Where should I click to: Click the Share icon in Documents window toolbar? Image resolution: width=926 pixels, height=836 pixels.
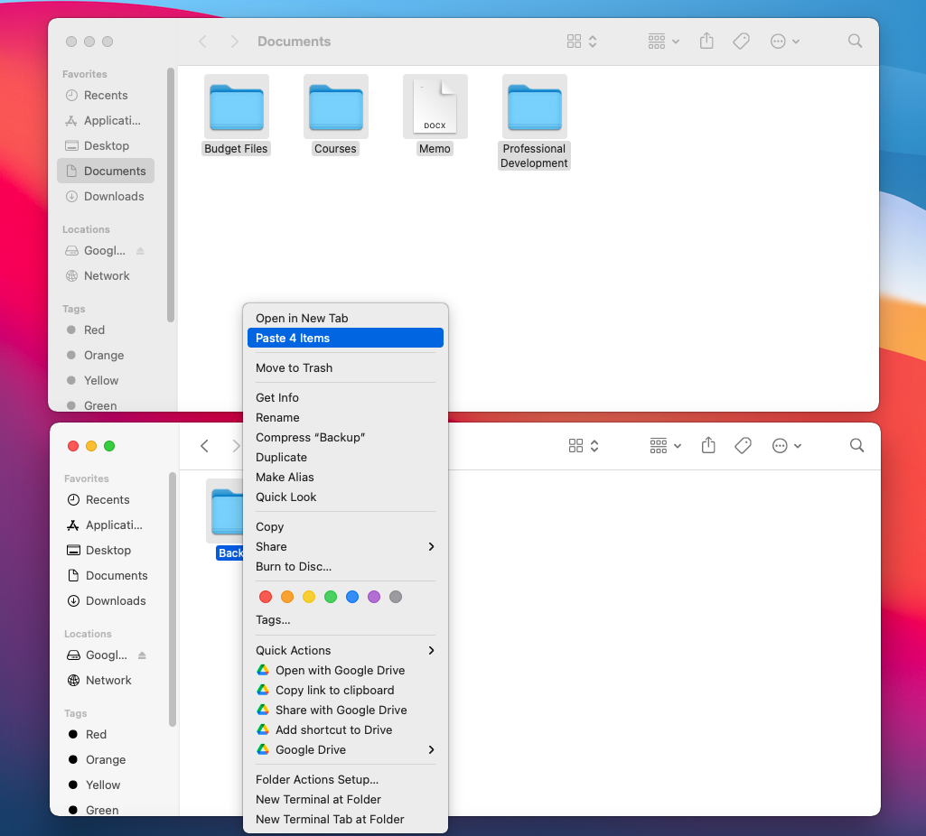[707, 42]
